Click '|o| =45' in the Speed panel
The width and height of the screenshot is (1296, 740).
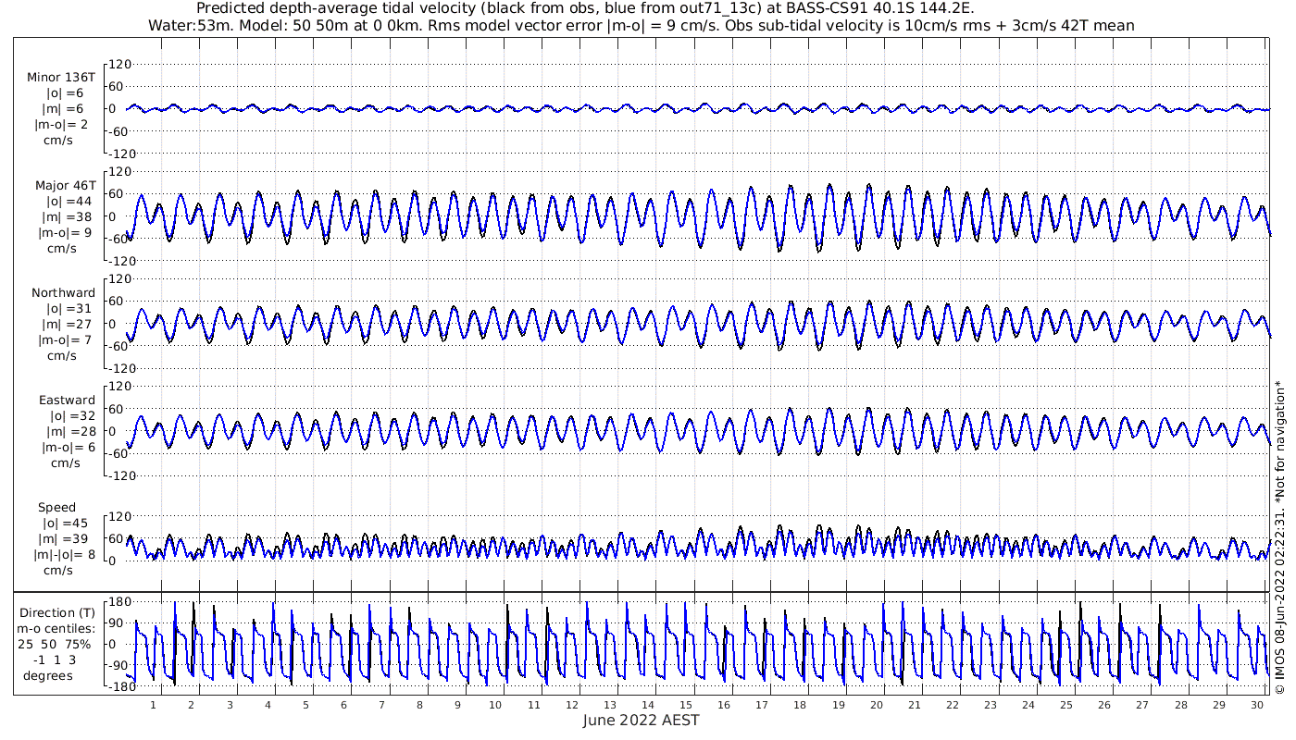click(x=65, y=524)
